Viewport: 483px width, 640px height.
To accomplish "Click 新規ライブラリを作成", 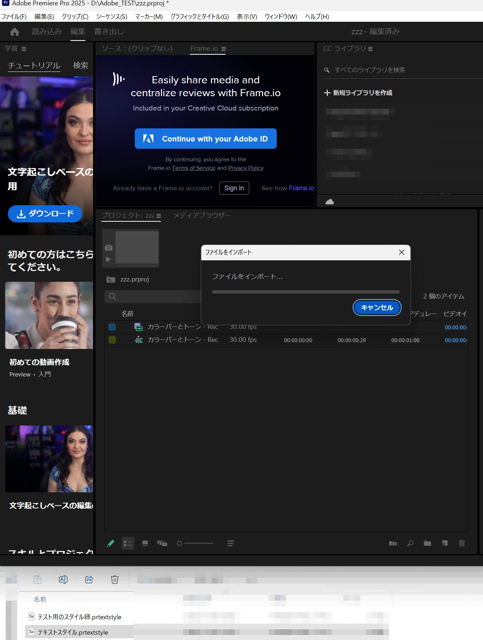I will 363,93.
